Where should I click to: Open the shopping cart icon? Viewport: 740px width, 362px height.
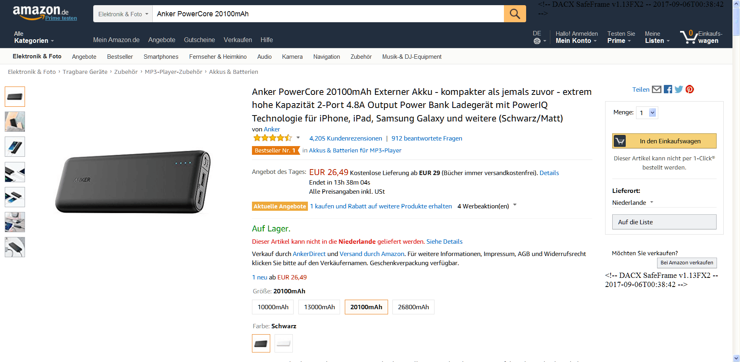689,37
